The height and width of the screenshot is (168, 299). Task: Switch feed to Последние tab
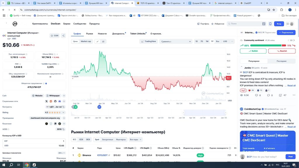pyautogui.click(x=281, y=61)
